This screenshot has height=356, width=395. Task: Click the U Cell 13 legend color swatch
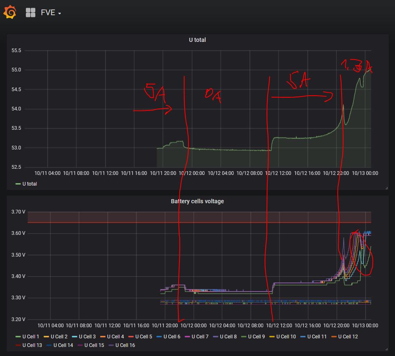tap(18, 345)
